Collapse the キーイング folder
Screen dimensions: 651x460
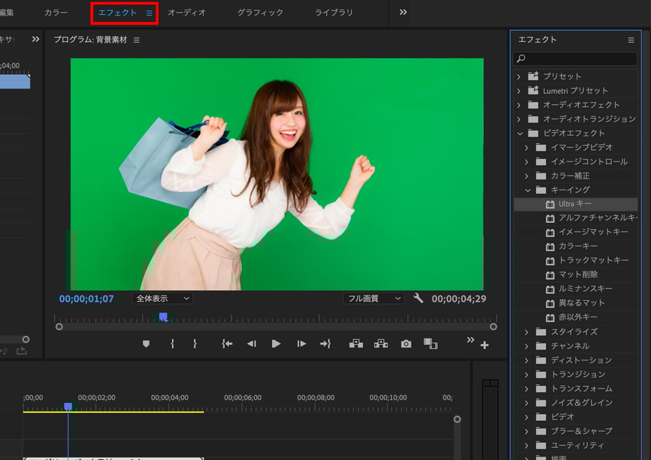pyautogui.click(x=528, y=190)
